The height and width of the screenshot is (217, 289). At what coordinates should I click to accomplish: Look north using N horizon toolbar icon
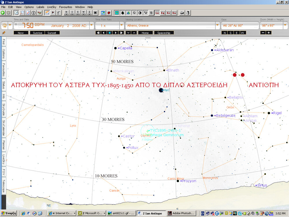[x=66, y=13]
